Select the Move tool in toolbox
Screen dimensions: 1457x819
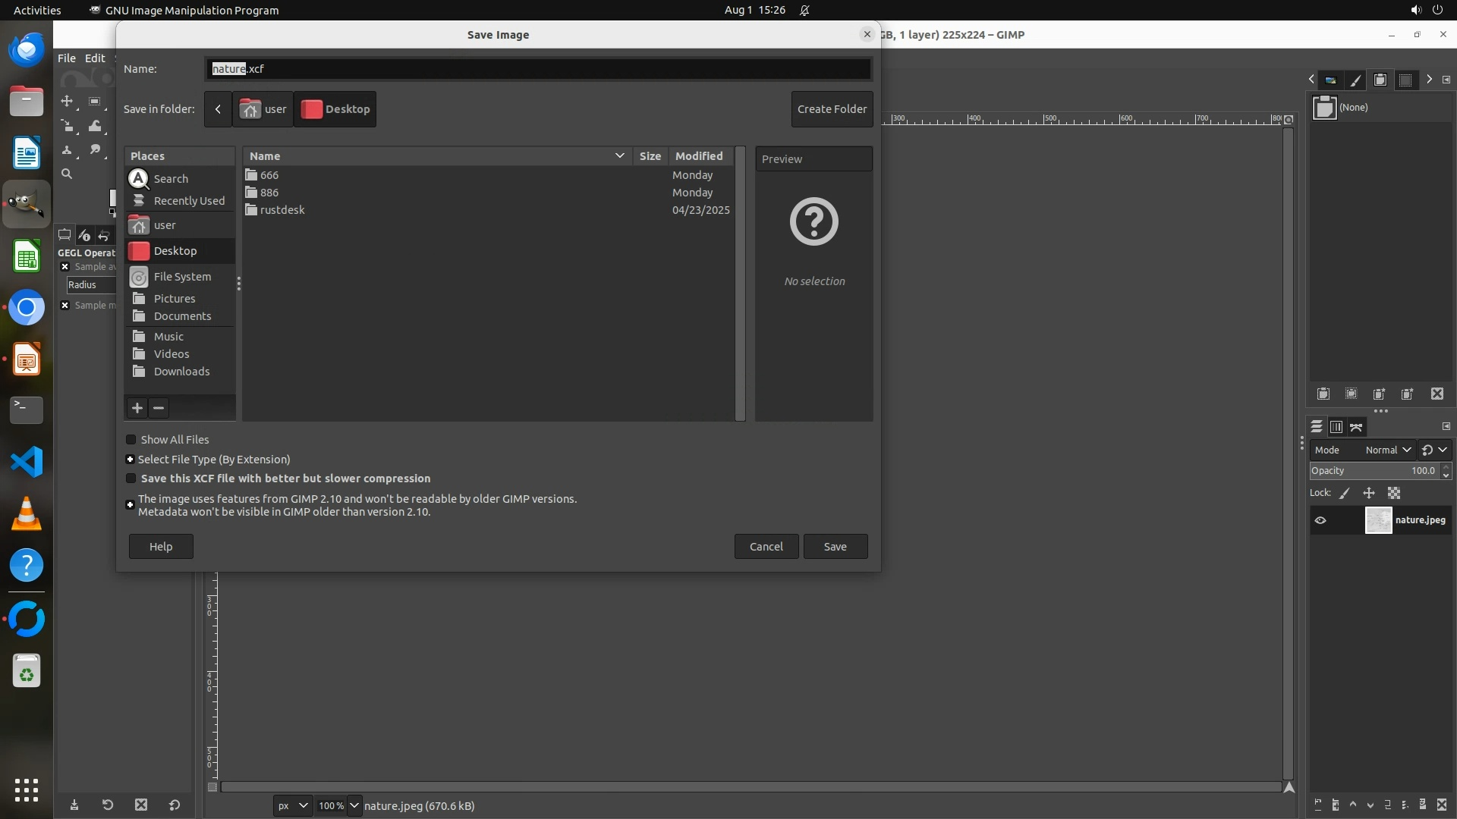click(x=67, y=101)
